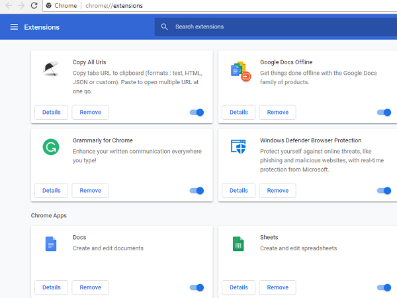Toggle the Docs Chrome app switch

tap(197, 287)
